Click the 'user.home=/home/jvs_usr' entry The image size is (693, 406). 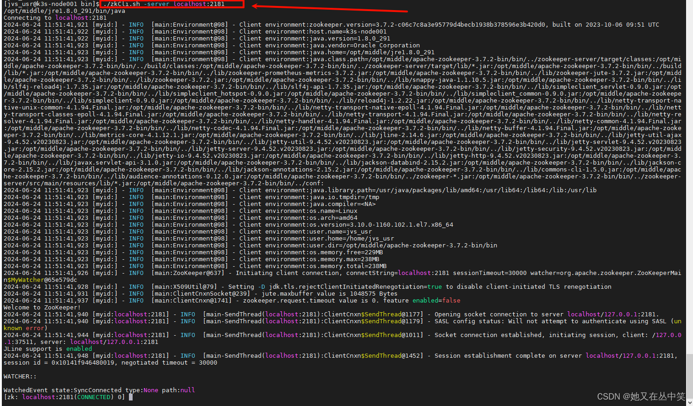tap(352, 238)
